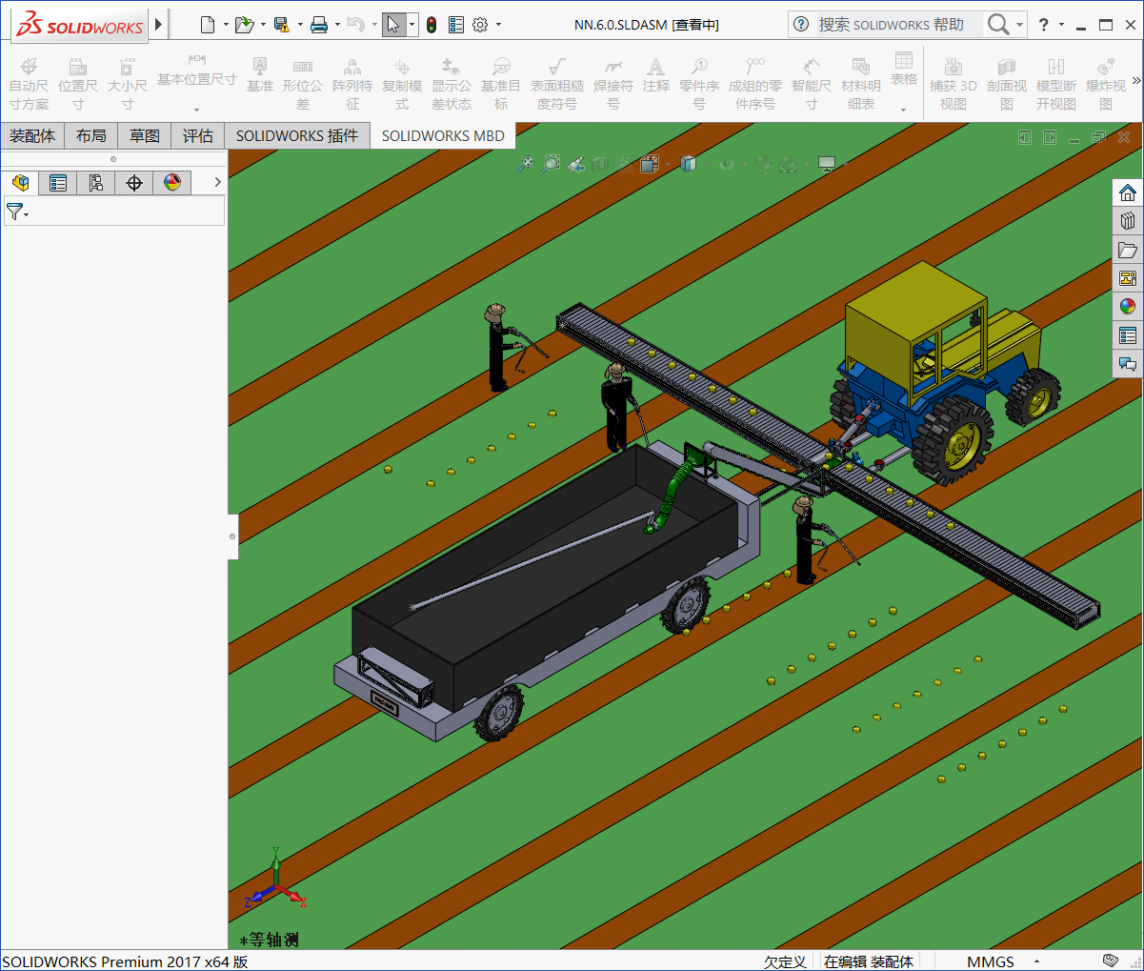Click the Section View (剖面视图) tool
The image size is (1144, 971).
(1007, 84)
